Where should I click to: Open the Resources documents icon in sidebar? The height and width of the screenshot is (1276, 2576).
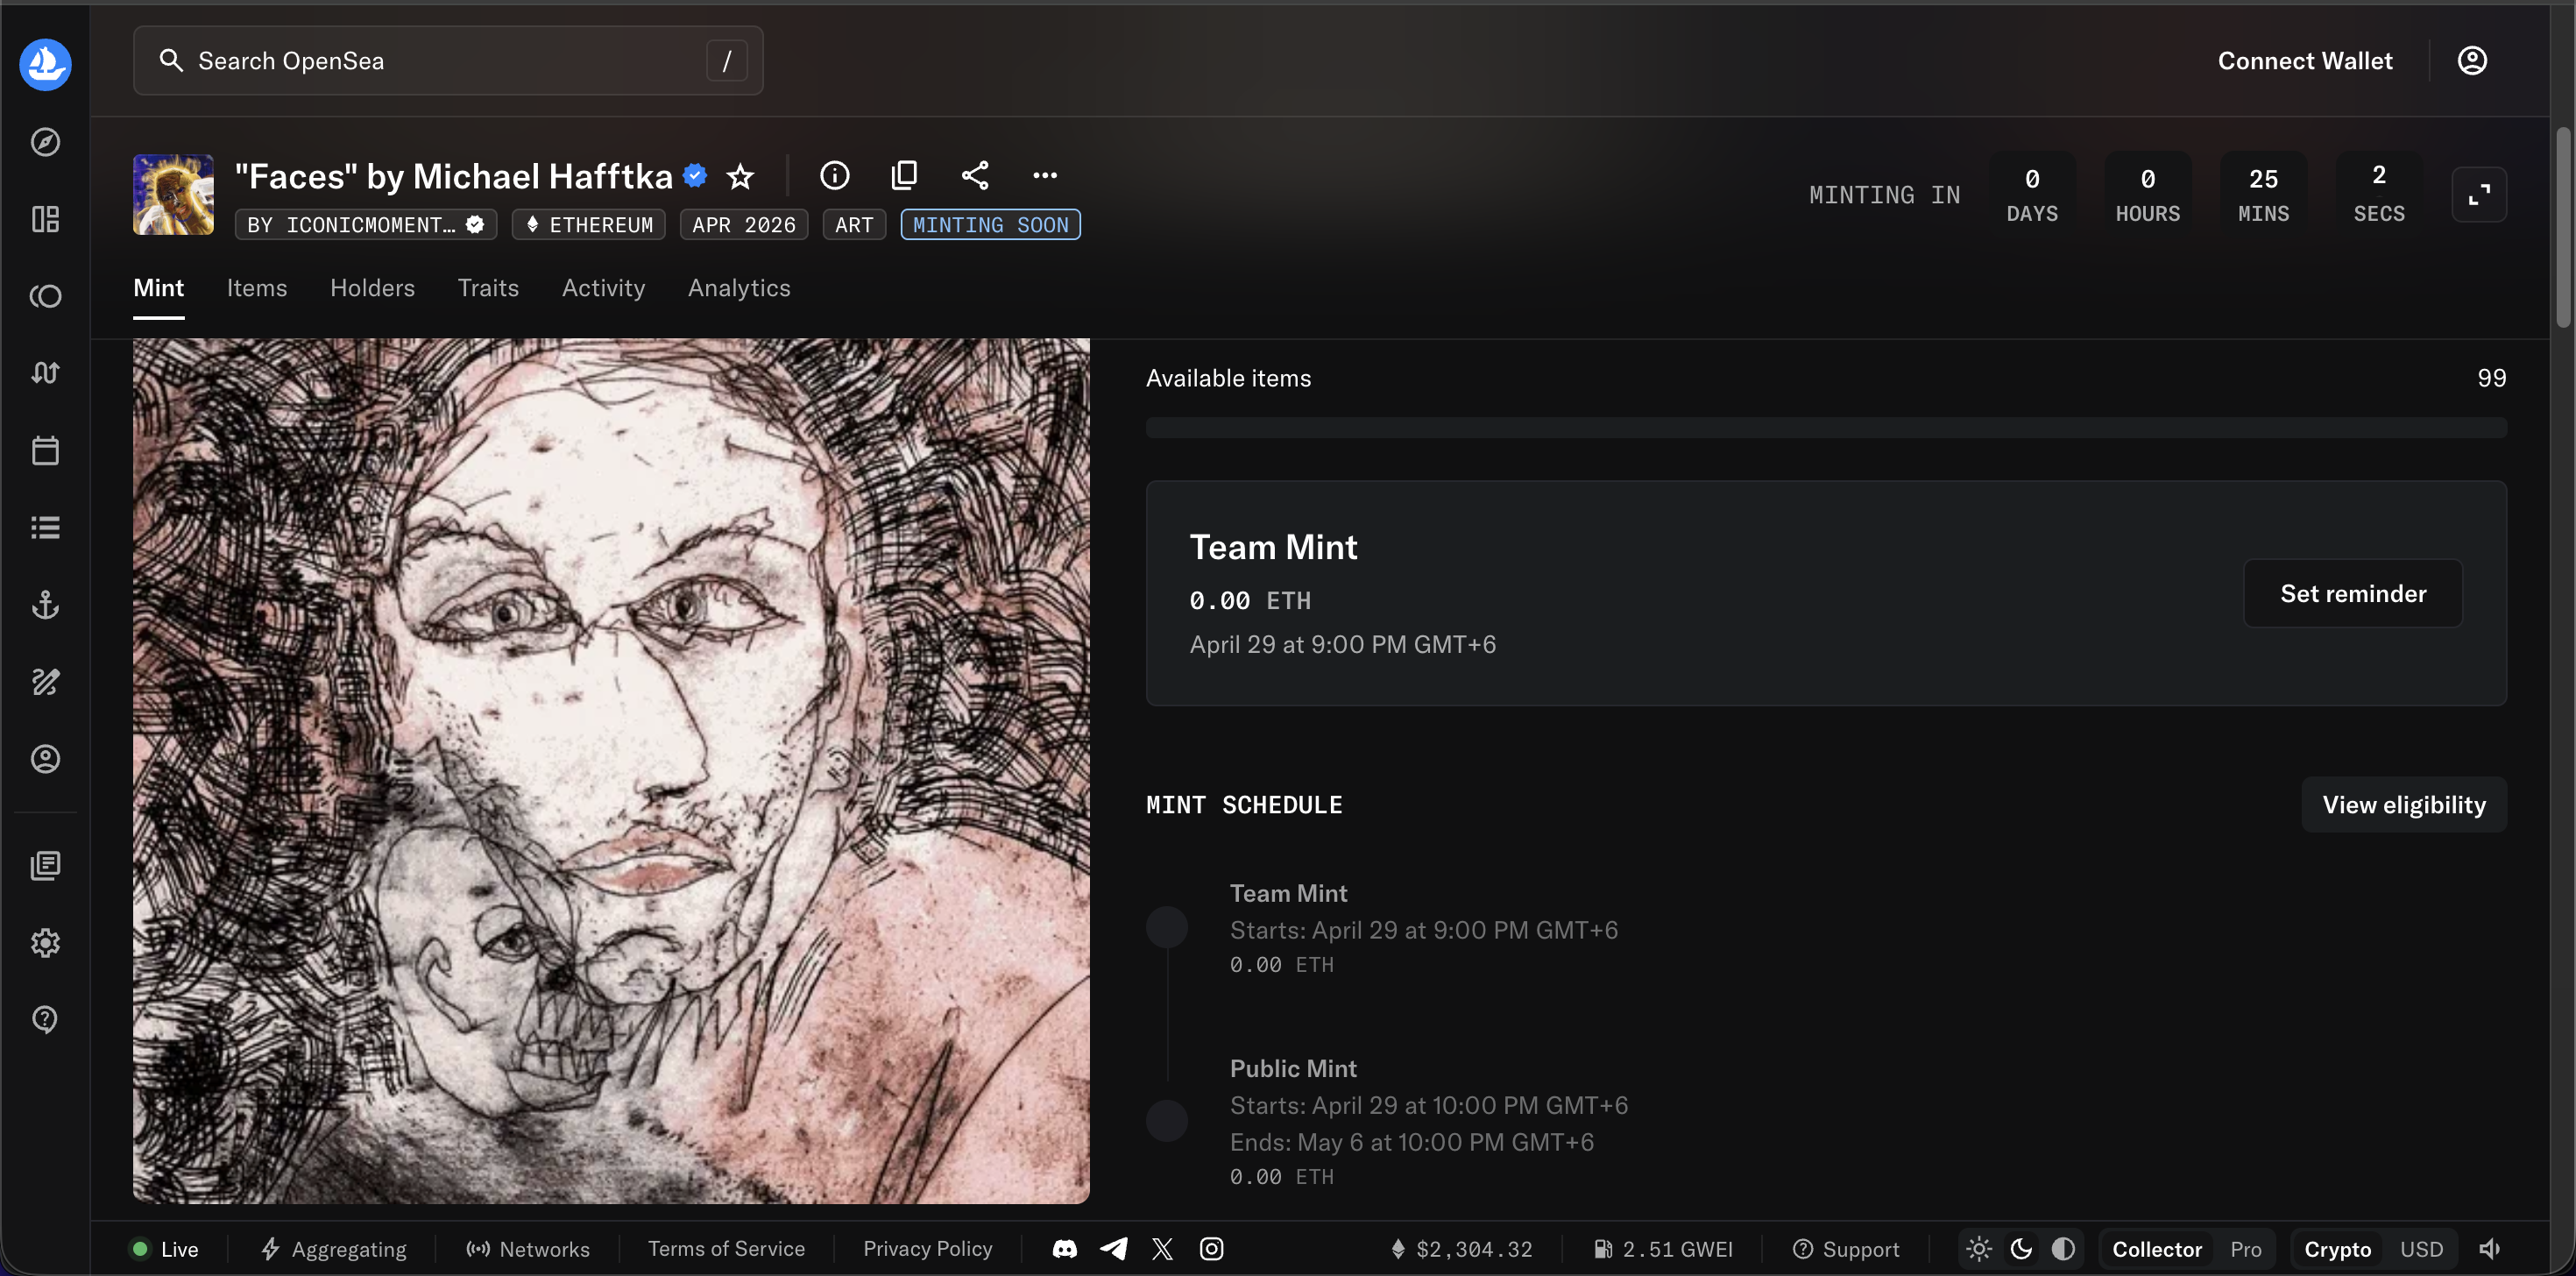click(x=45, y=865)
